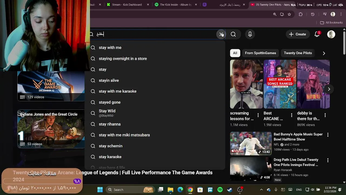The width and height of the screenshot is (346, 195).
Task: Open Chrome profile avatar
Action: 333,14
